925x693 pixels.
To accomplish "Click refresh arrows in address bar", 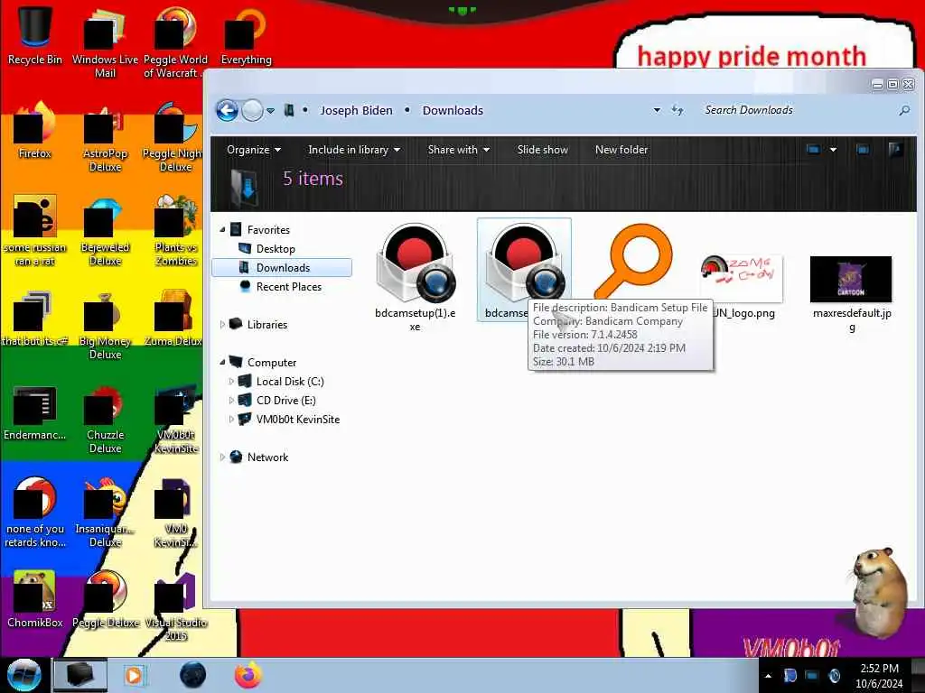I will [677, 110].
